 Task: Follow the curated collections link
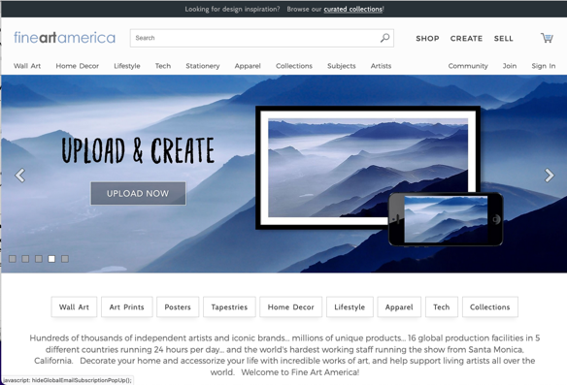pos(352,9)
